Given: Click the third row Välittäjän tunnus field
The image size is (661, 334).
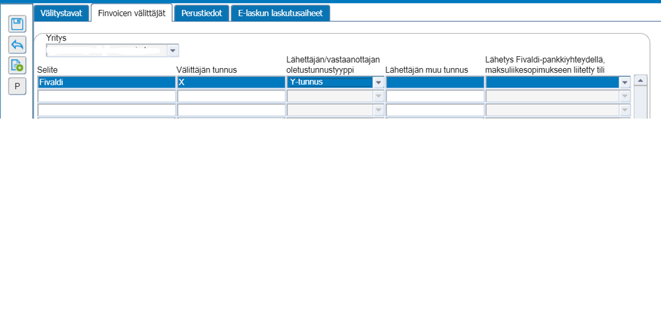Looking at the screenshot, I should [x=231, y=110].
